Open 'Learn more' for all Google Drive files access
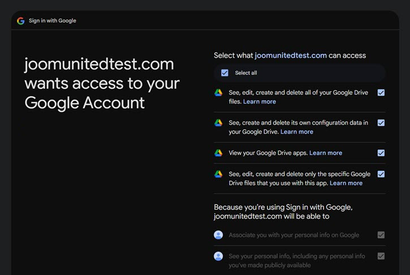Screen dimensions: 410x275 (x=260, y=102)
